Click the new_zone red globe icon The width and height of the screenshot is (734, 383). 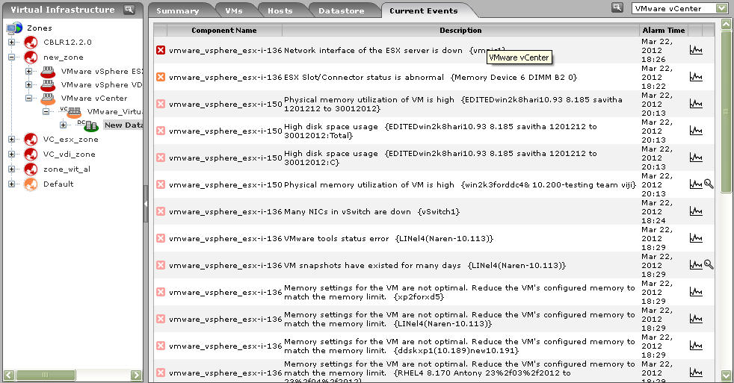(31, 57)
